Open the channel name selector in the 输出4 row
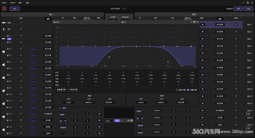 220,46
